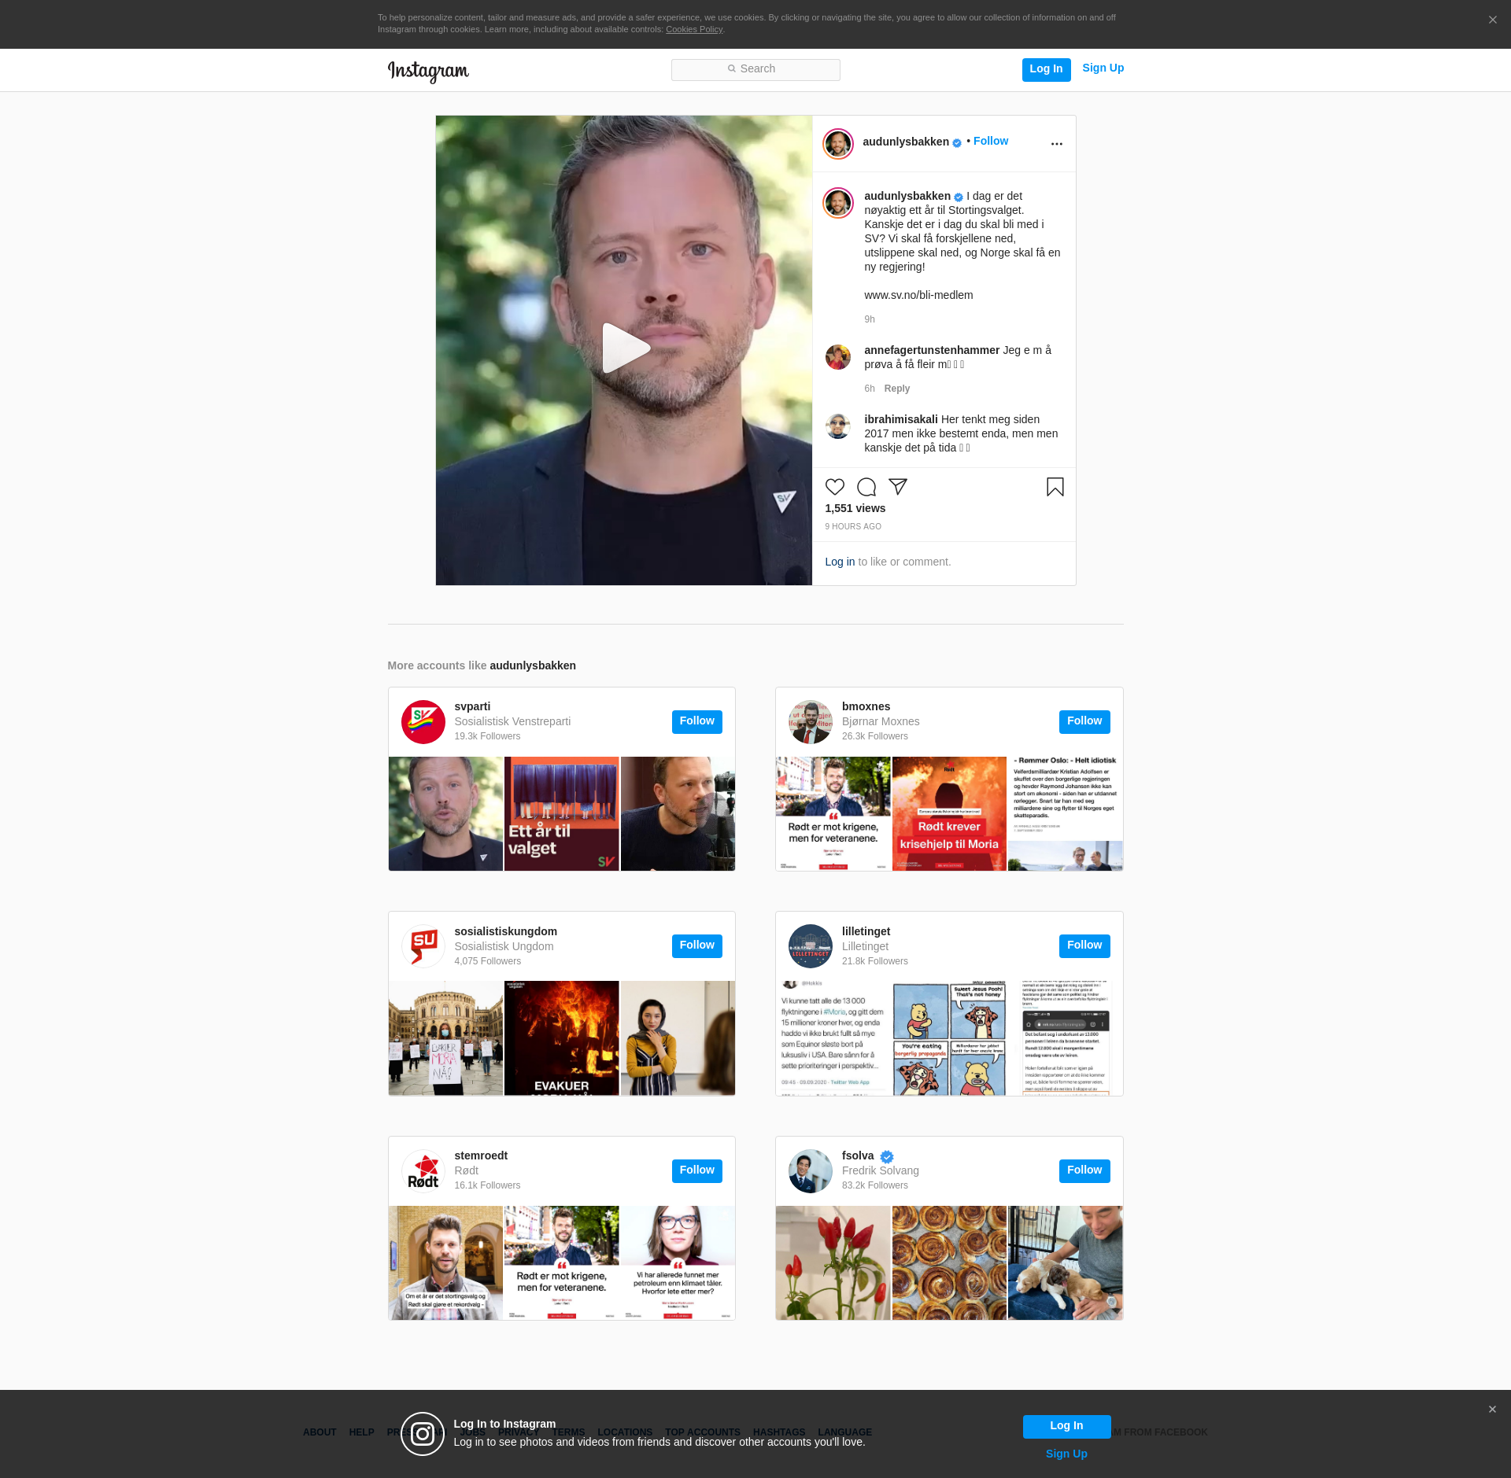Image resolution: width=1511 pixels, height=1478 pixels.
Task: Open the TOP ACCOUNTS footer link
Action: tap(703, 1432)
